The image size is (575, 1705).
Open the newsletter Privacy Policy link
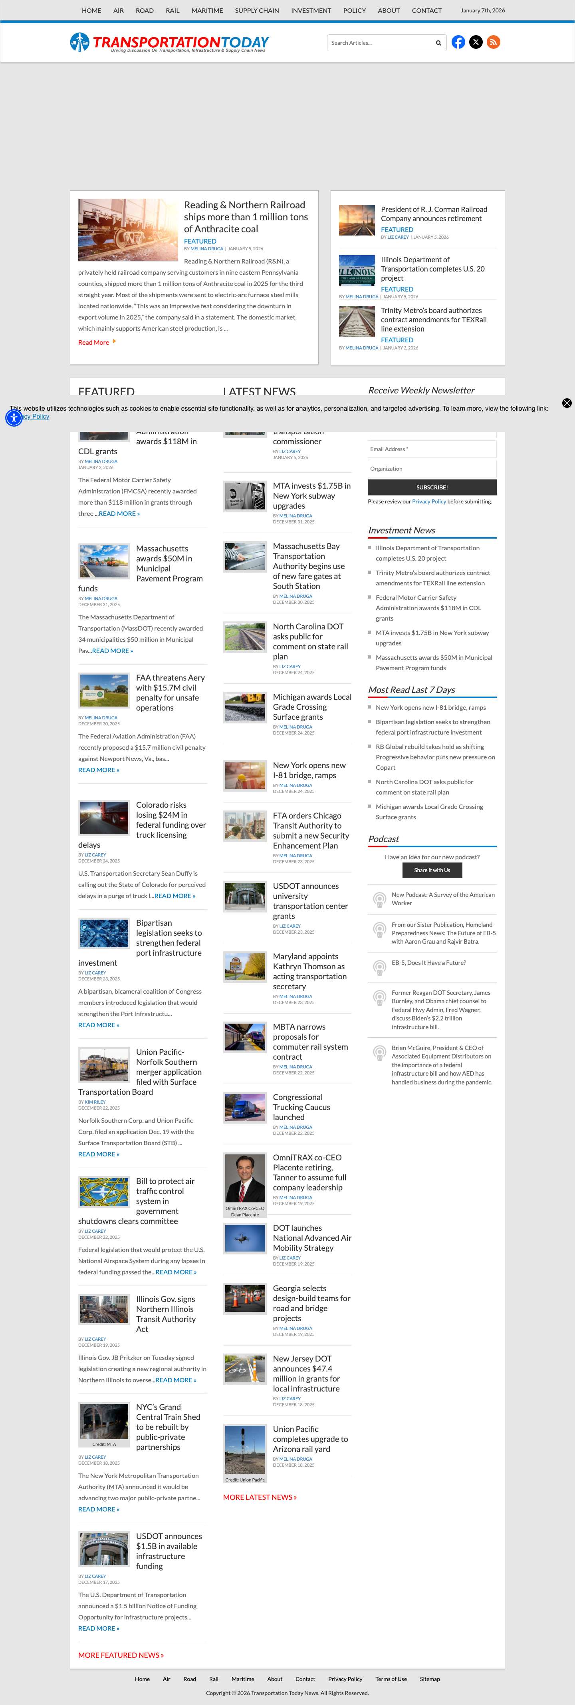pyautogui.click(x=429, y=502)
